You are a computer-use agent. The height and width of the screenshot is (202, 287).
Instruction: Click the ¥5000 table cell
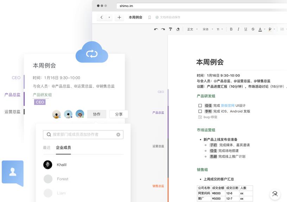(218, 198)
